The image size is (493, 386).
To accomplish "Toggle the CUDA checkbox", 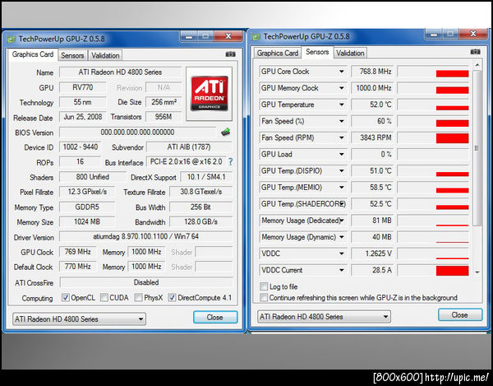I will click(104, 298).
